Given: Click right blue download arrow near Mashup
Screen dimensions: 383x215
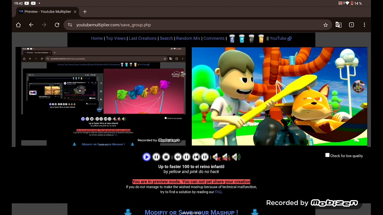Looking at the screenshot, I should [x=255, y=212].
